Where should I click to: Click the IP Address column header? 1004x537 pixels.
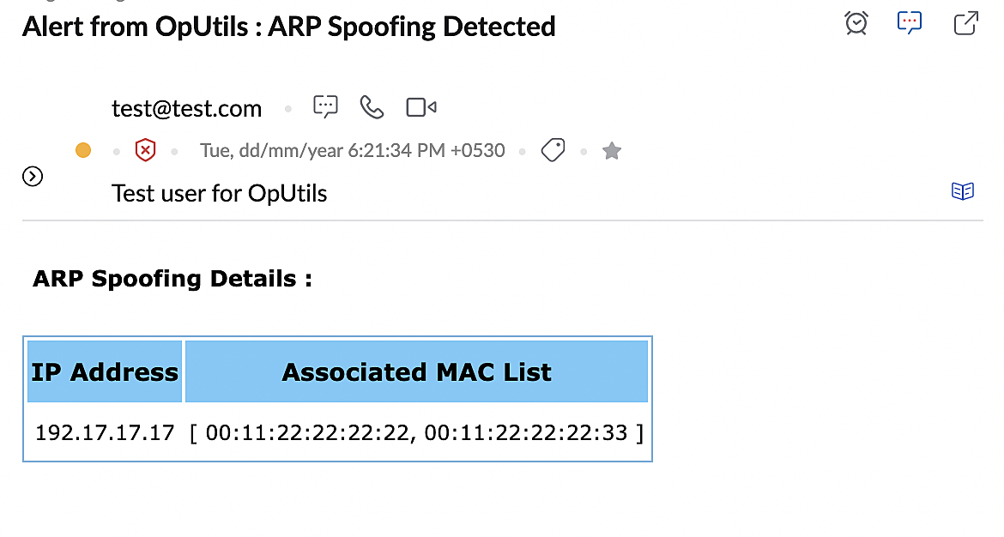pos(105,371)
